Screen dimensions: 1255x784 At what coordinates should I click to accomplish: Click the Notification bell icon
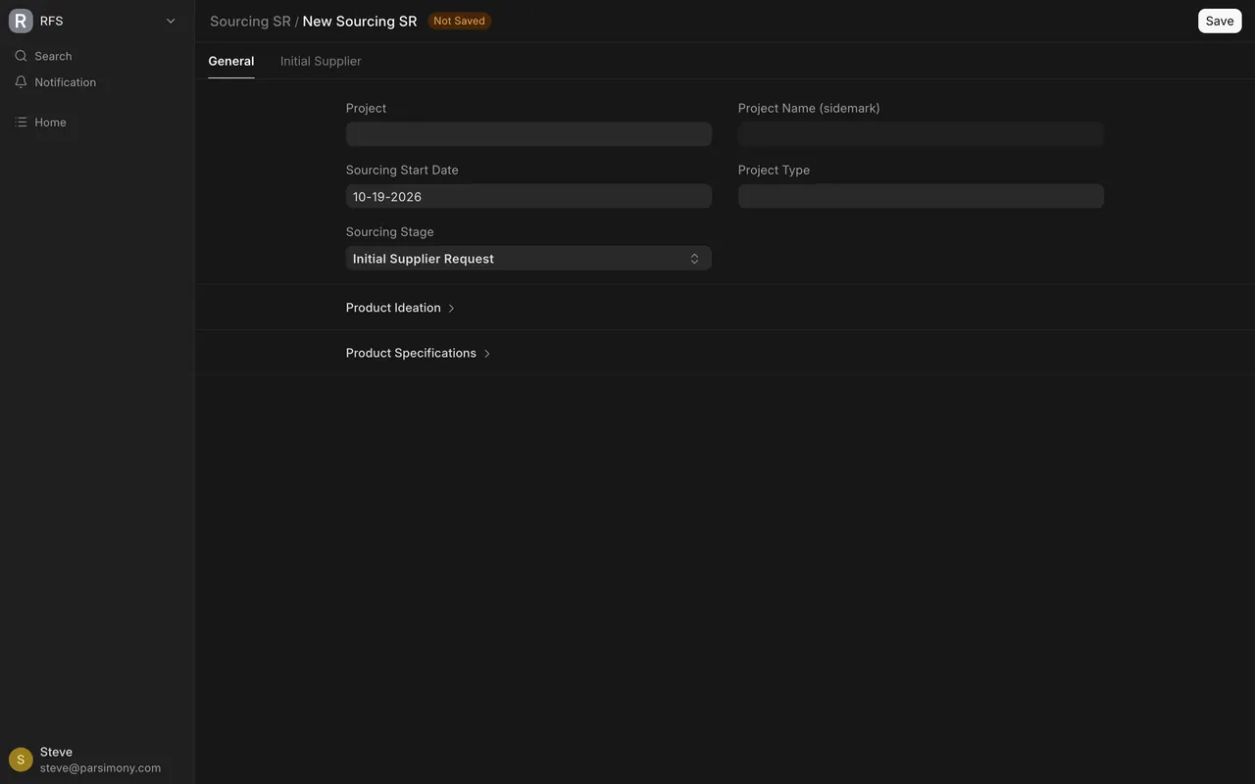pyautogui.click(x=21, y=82)
